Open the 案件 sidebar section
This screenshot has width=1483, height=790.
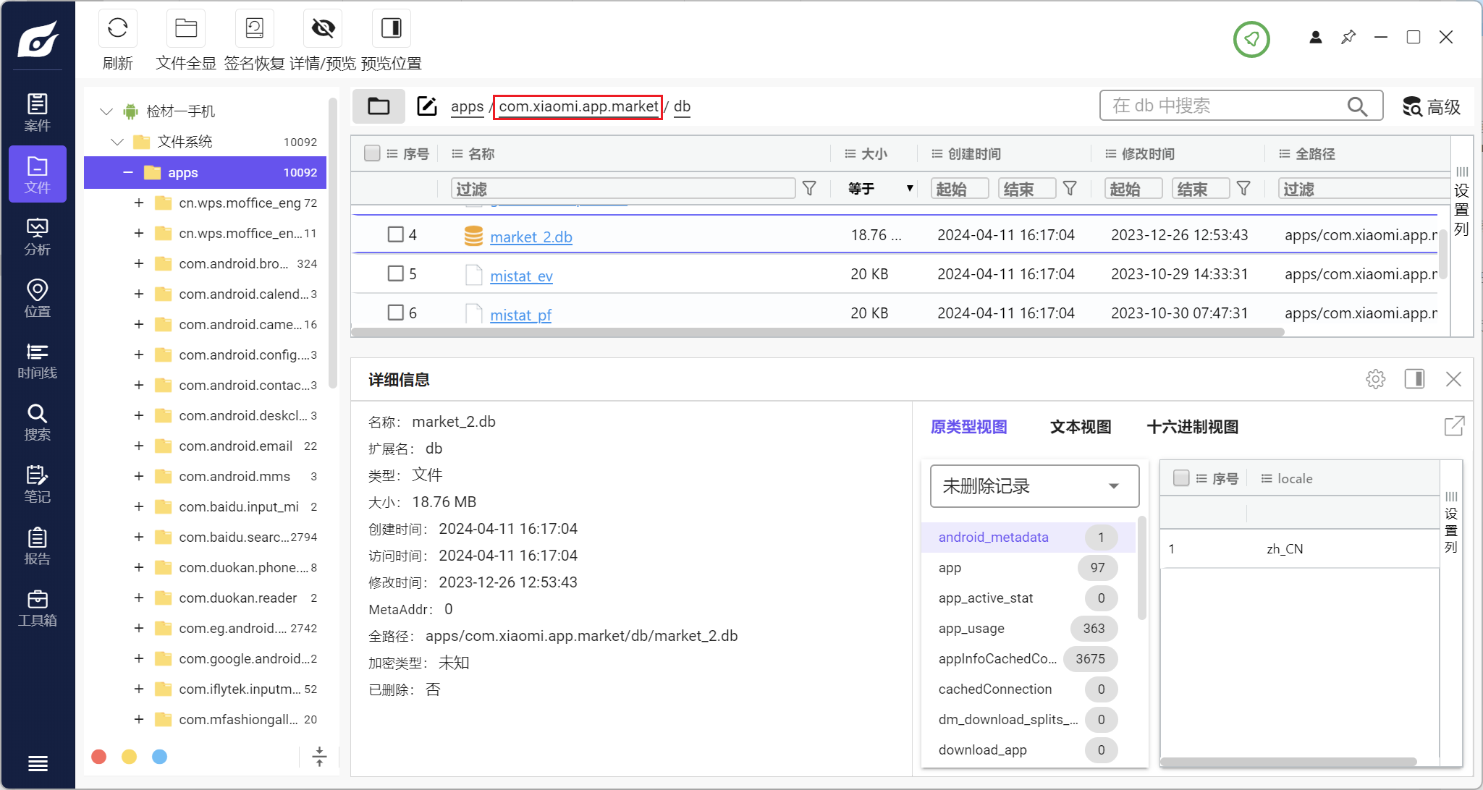[x=38, y=112]
